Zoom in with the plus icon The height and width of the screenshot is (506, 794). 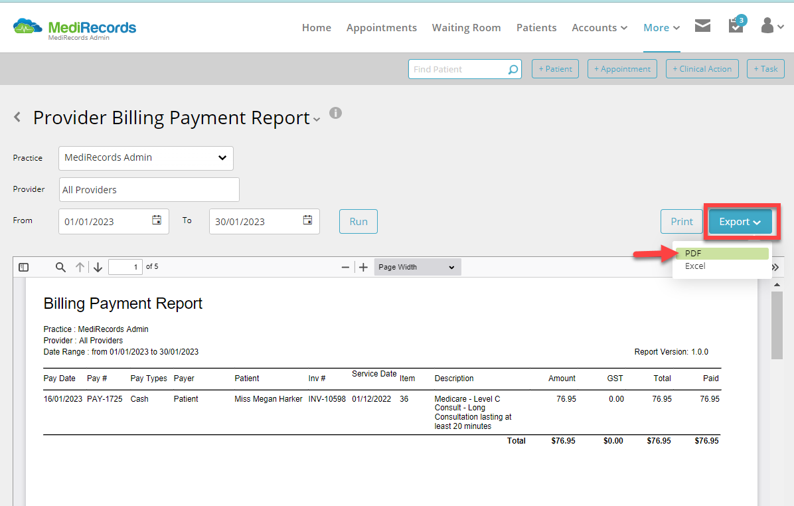[364, 267]
